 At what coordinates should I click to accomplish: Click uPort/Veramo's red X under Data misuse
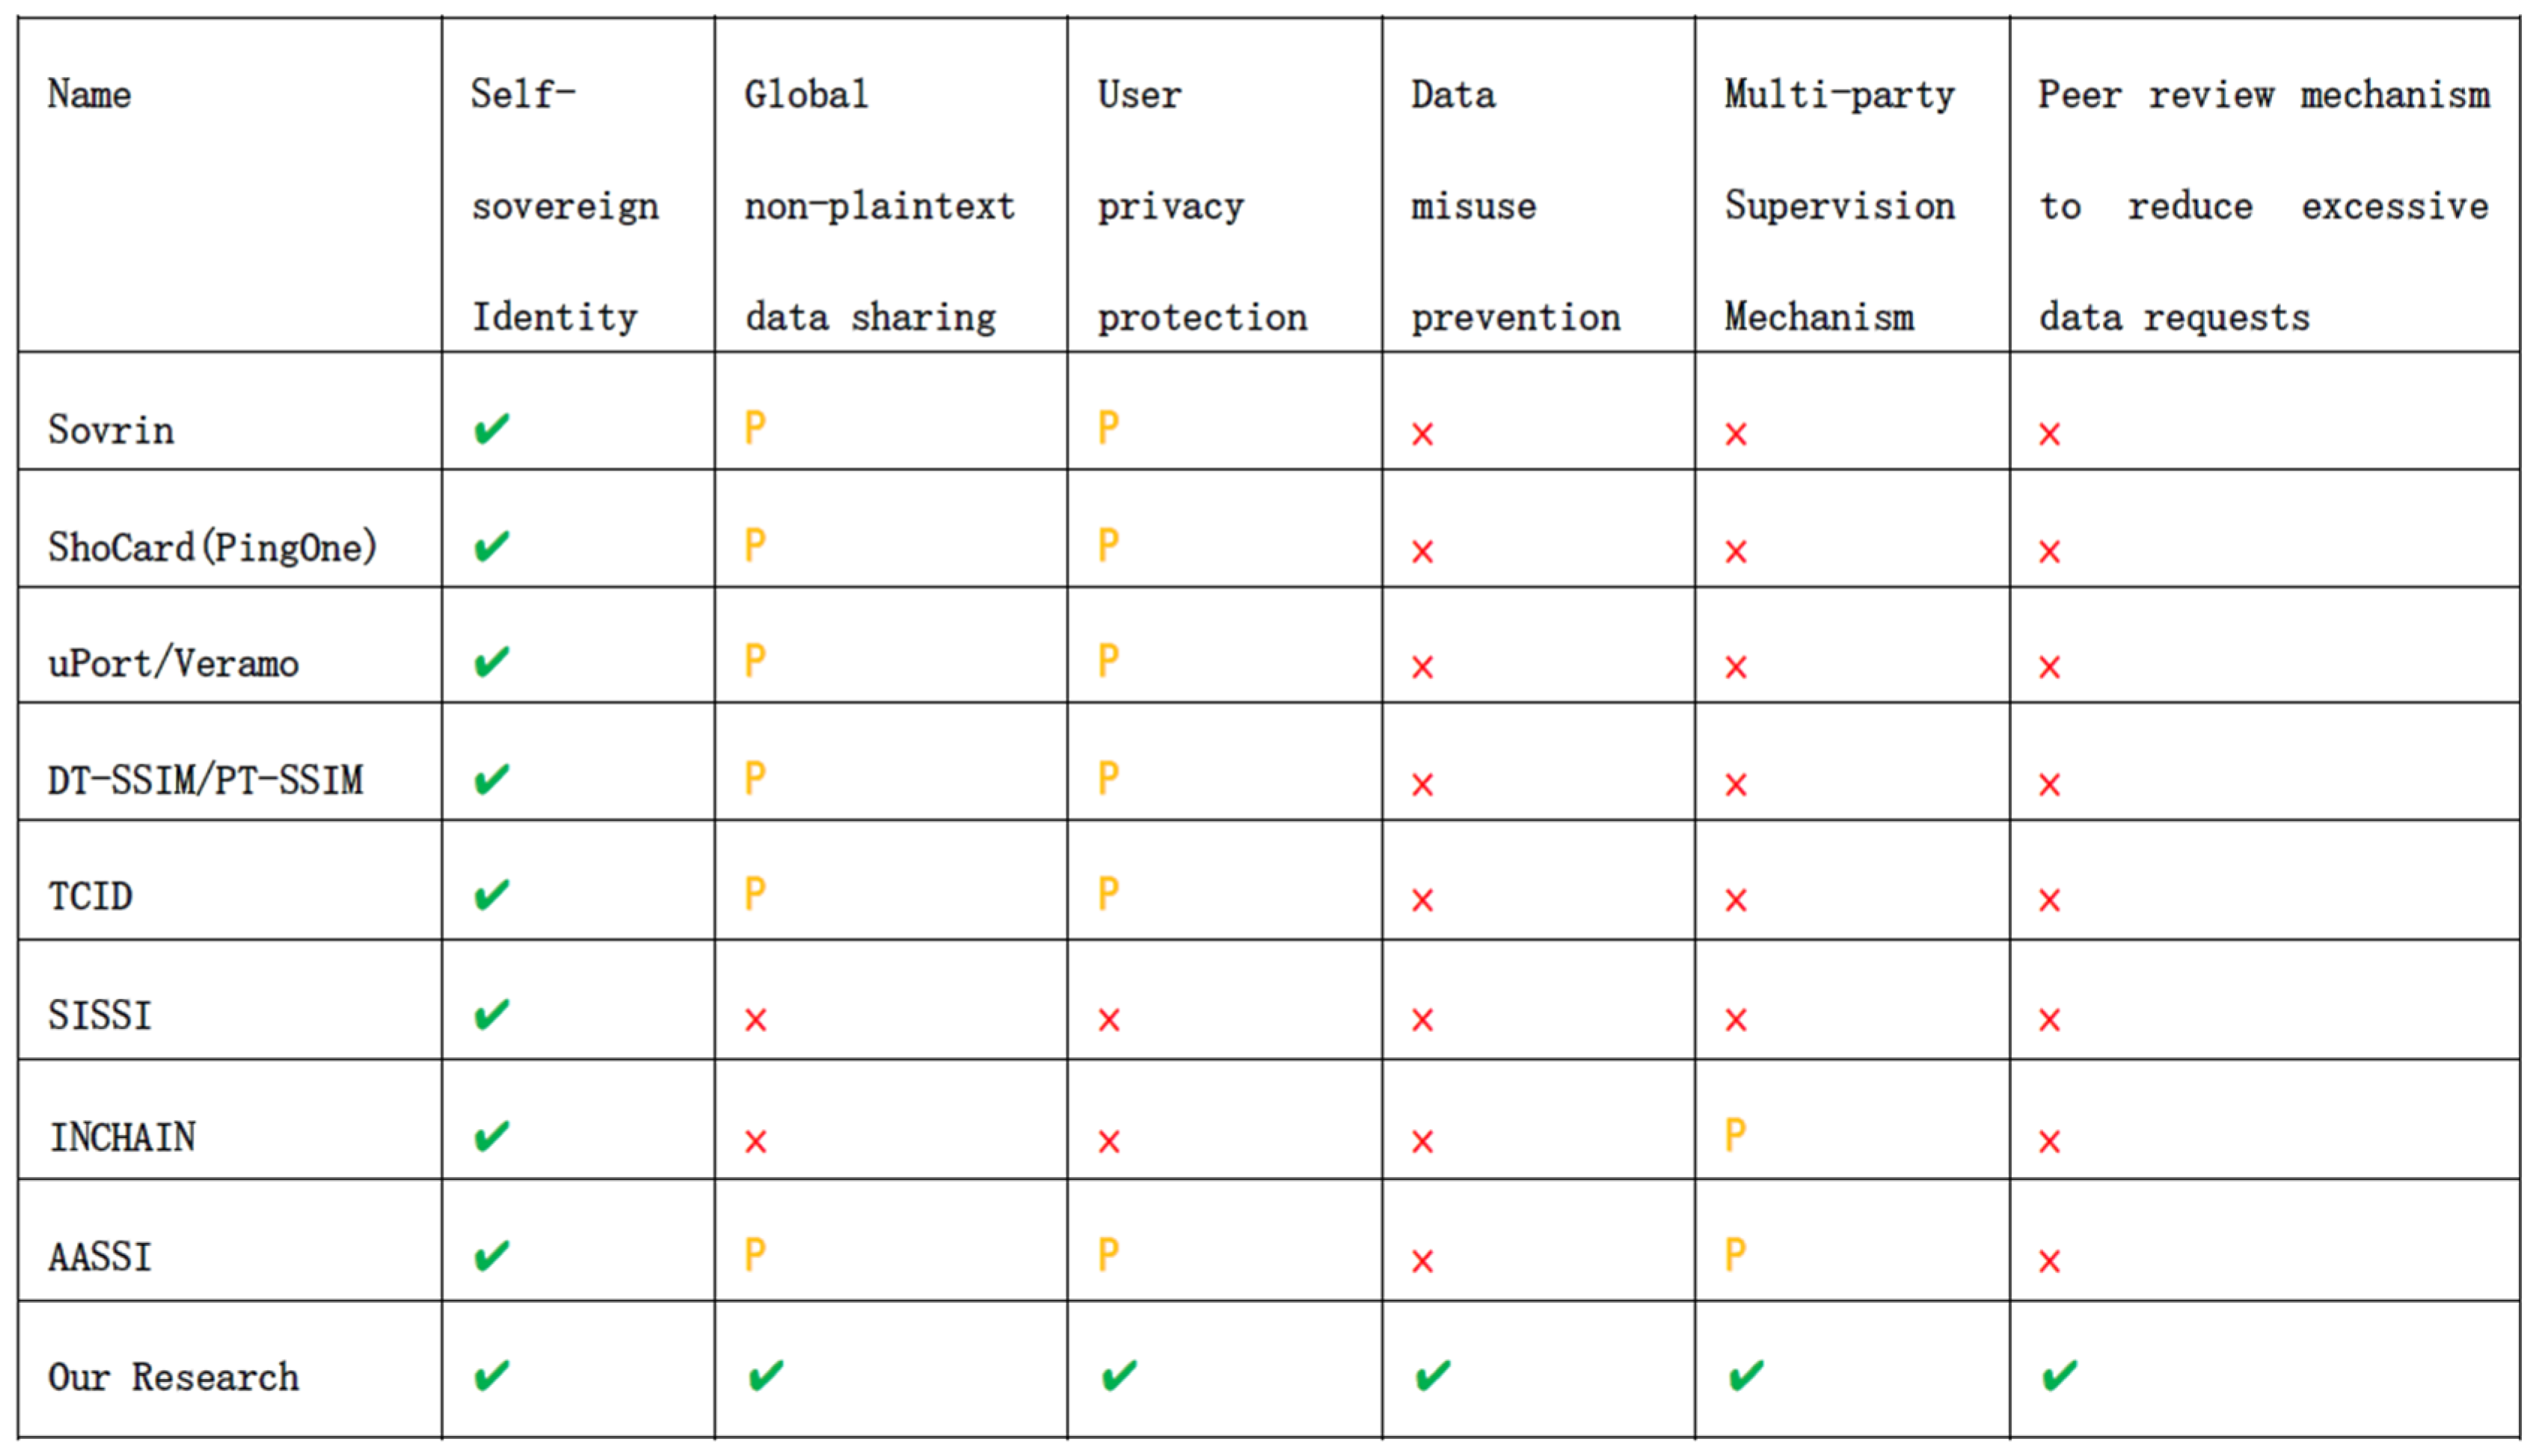(x=1422, y=667)
